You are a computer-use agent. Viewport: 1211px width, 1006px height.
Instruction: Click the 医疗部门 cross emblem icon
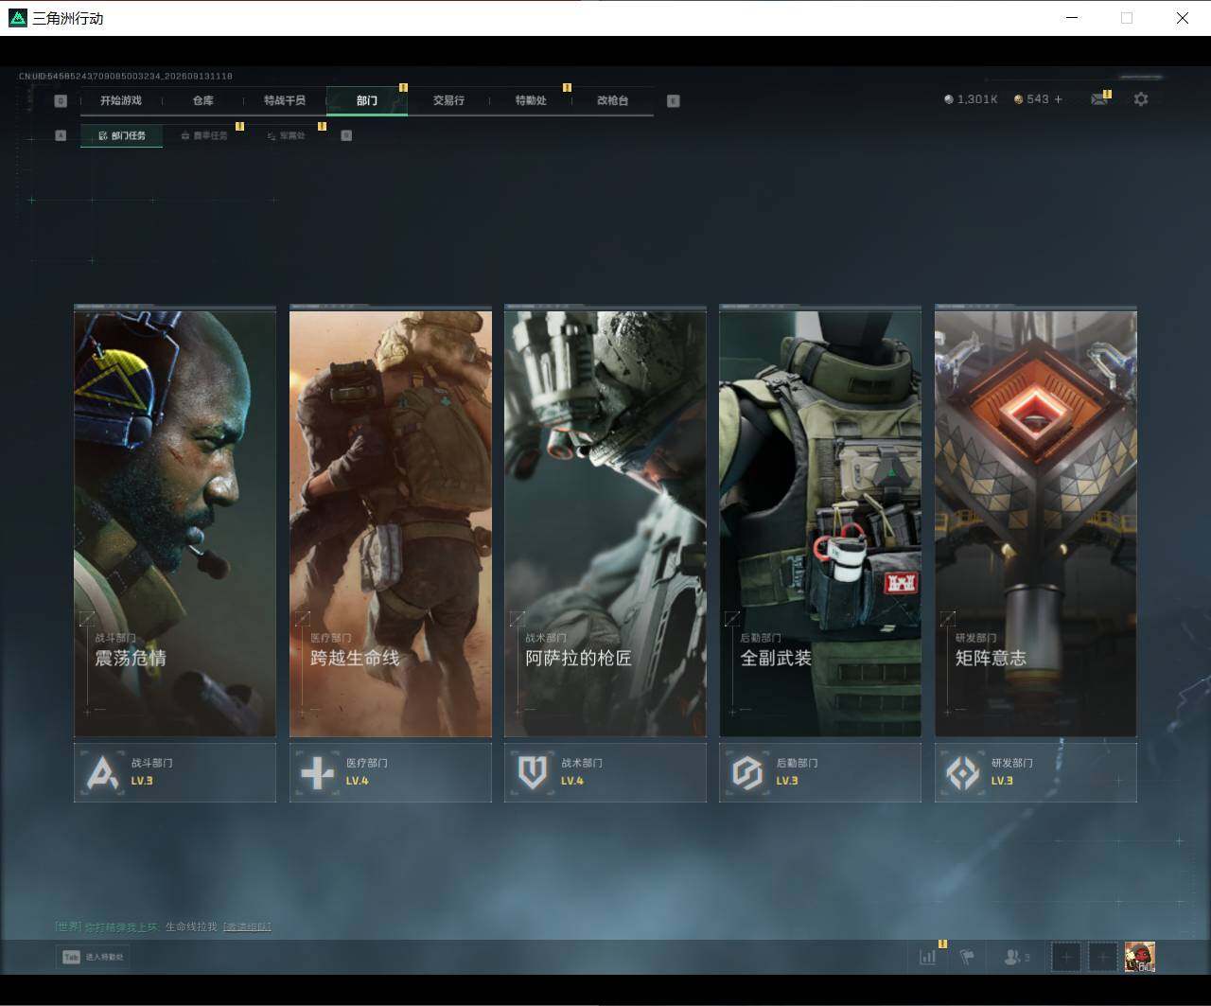click(317, 772)
